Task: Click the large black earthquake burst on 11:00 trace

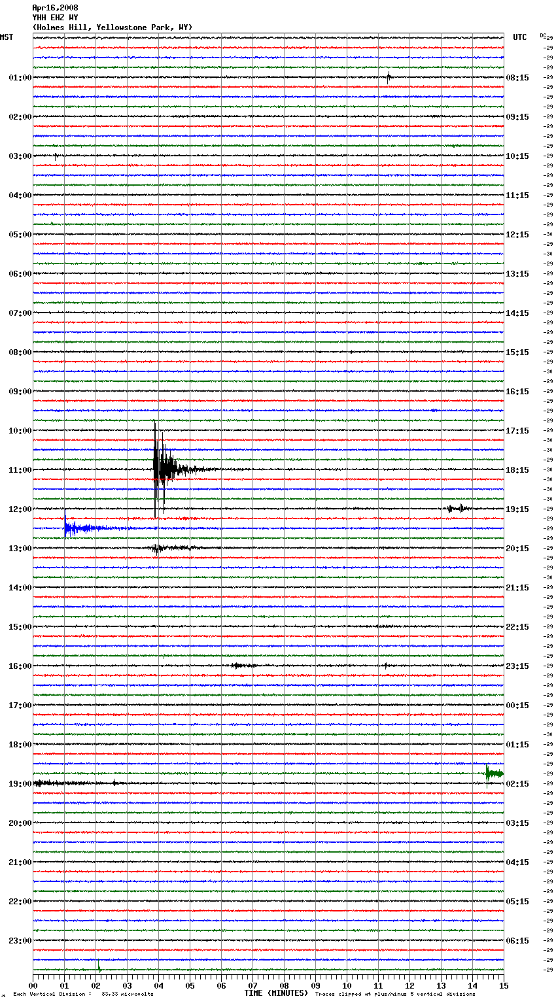Action: click(170, 469)
